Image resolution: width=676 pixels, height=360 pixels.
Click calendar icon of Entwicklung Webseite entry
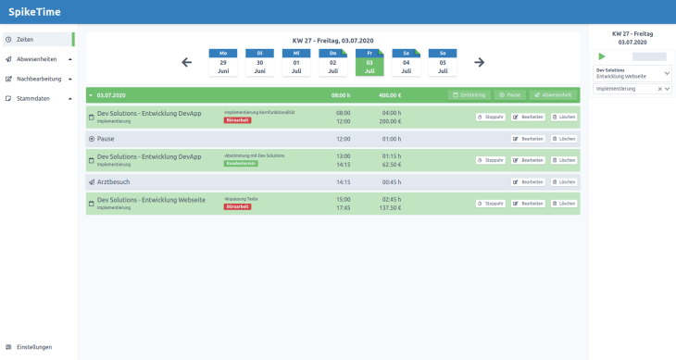click(92, 204)
